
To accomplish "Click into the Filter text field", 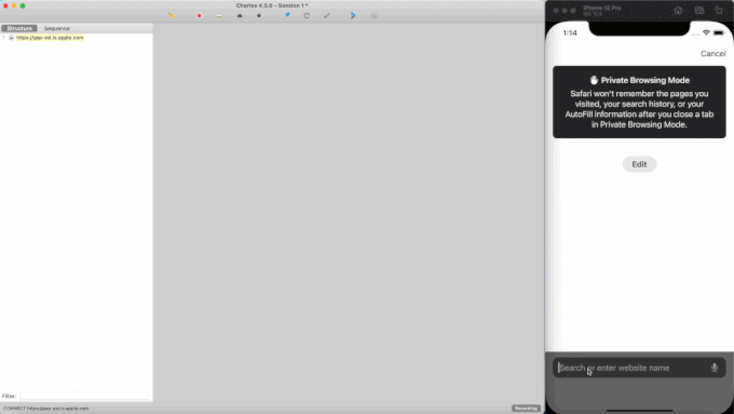I will [x=84, y=396].
